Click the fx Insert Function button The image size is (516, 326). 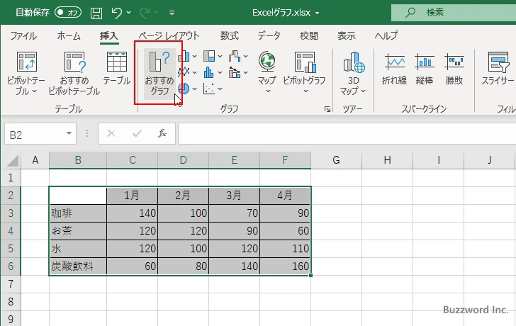click(x=162, y=133)
